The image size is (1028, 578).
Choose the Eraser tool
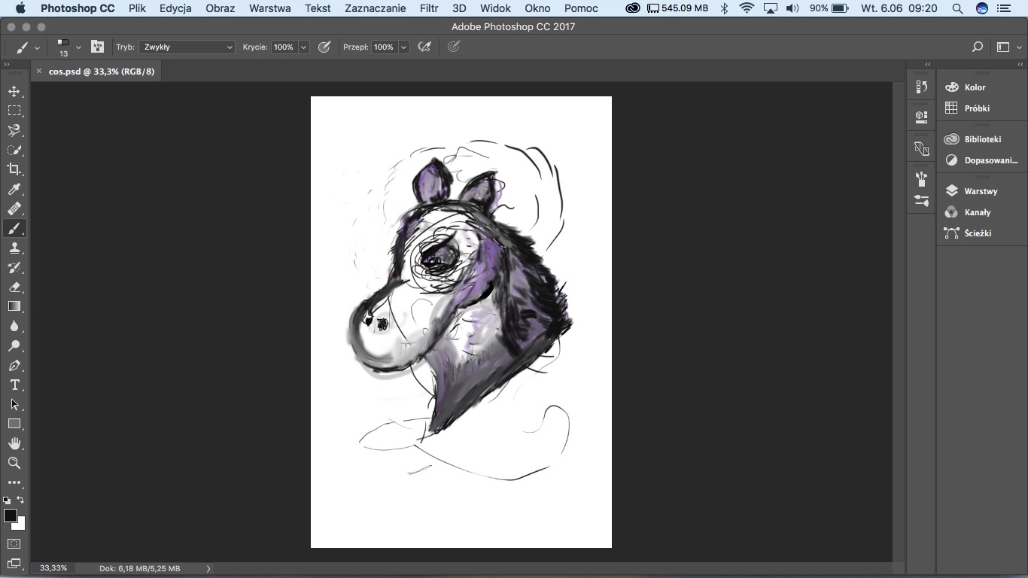(14, 287)
